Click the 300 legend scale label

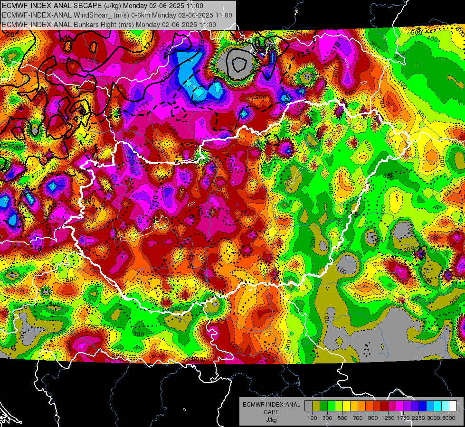[x=327, y=418]
